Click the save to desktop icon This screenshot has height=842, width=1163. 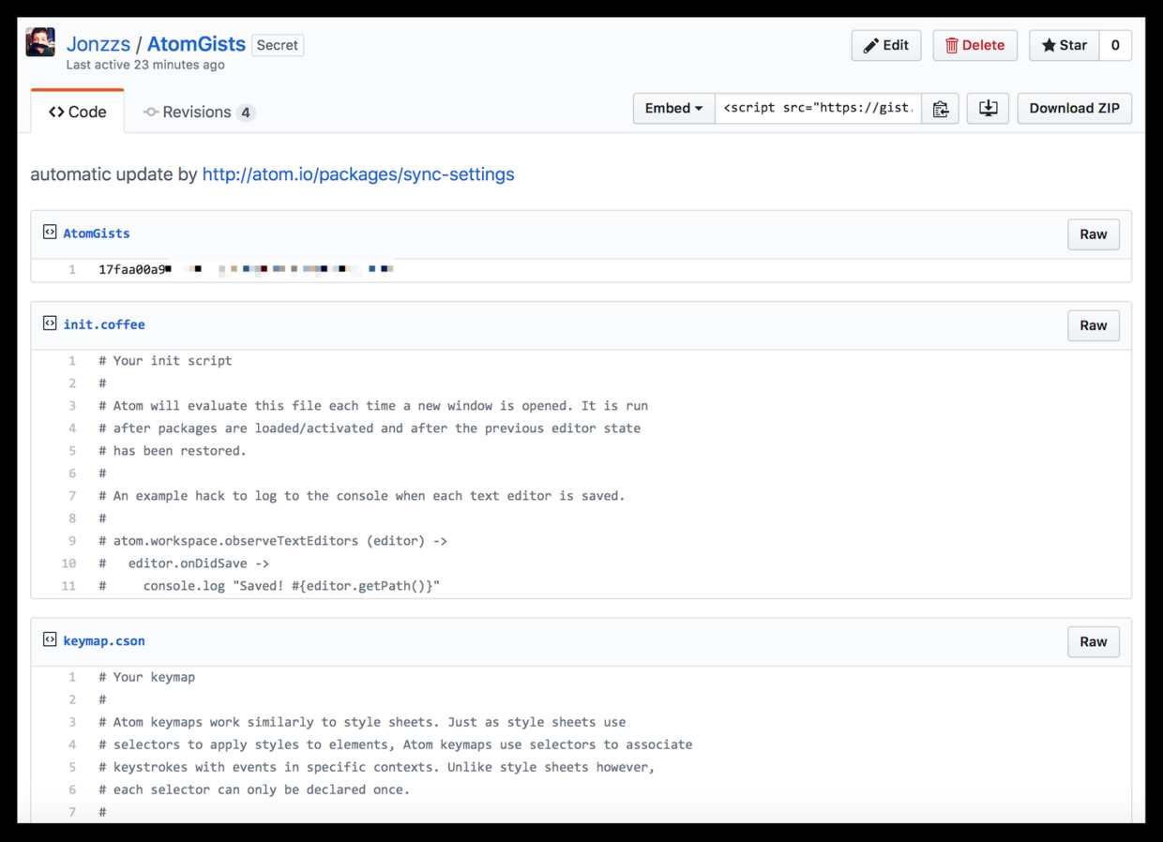point(988,109)
